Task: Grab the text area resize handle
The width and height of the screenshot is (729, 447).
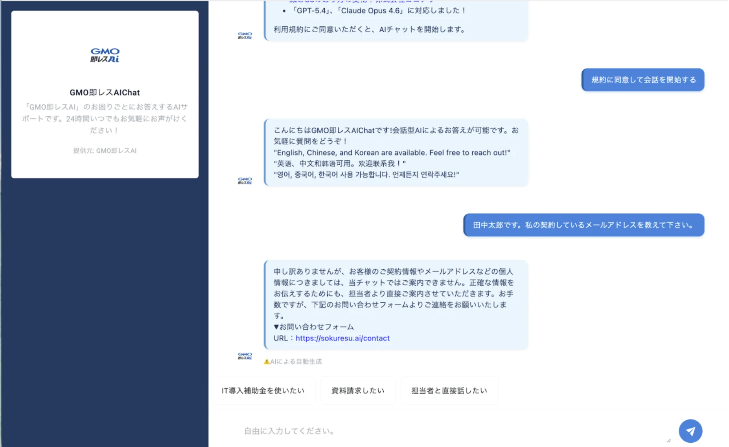Action: click(x=668, y=440)
